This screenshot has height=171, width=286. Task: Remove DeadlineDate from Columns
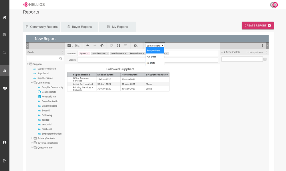(x=125, y=53)
